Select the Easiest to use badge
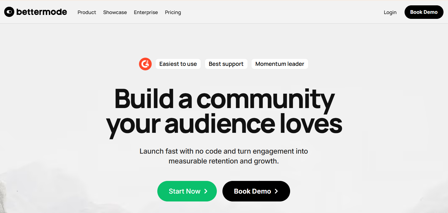The width and height of the screenshot is (448, 213). coord(178,64)
